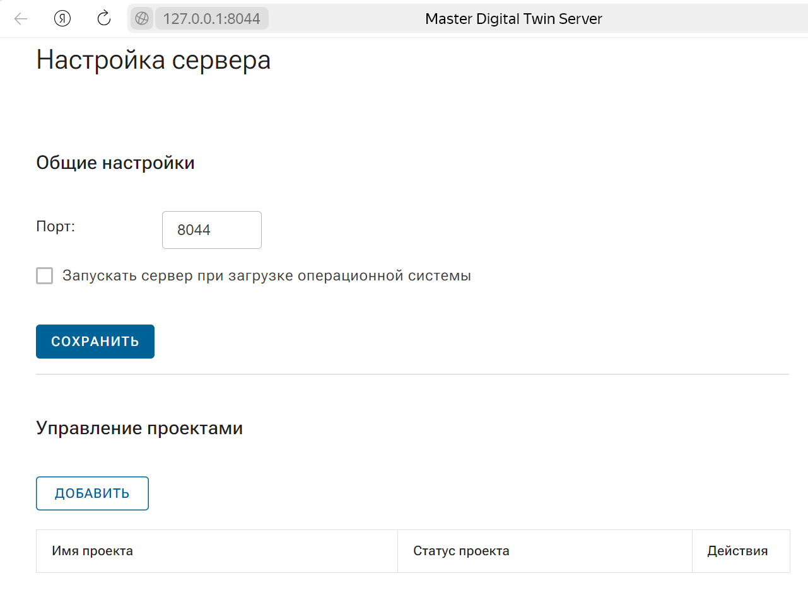Select the 'Статус проекта' column header
Viewport: 808px width, 593px height.
tap(461, 551)
